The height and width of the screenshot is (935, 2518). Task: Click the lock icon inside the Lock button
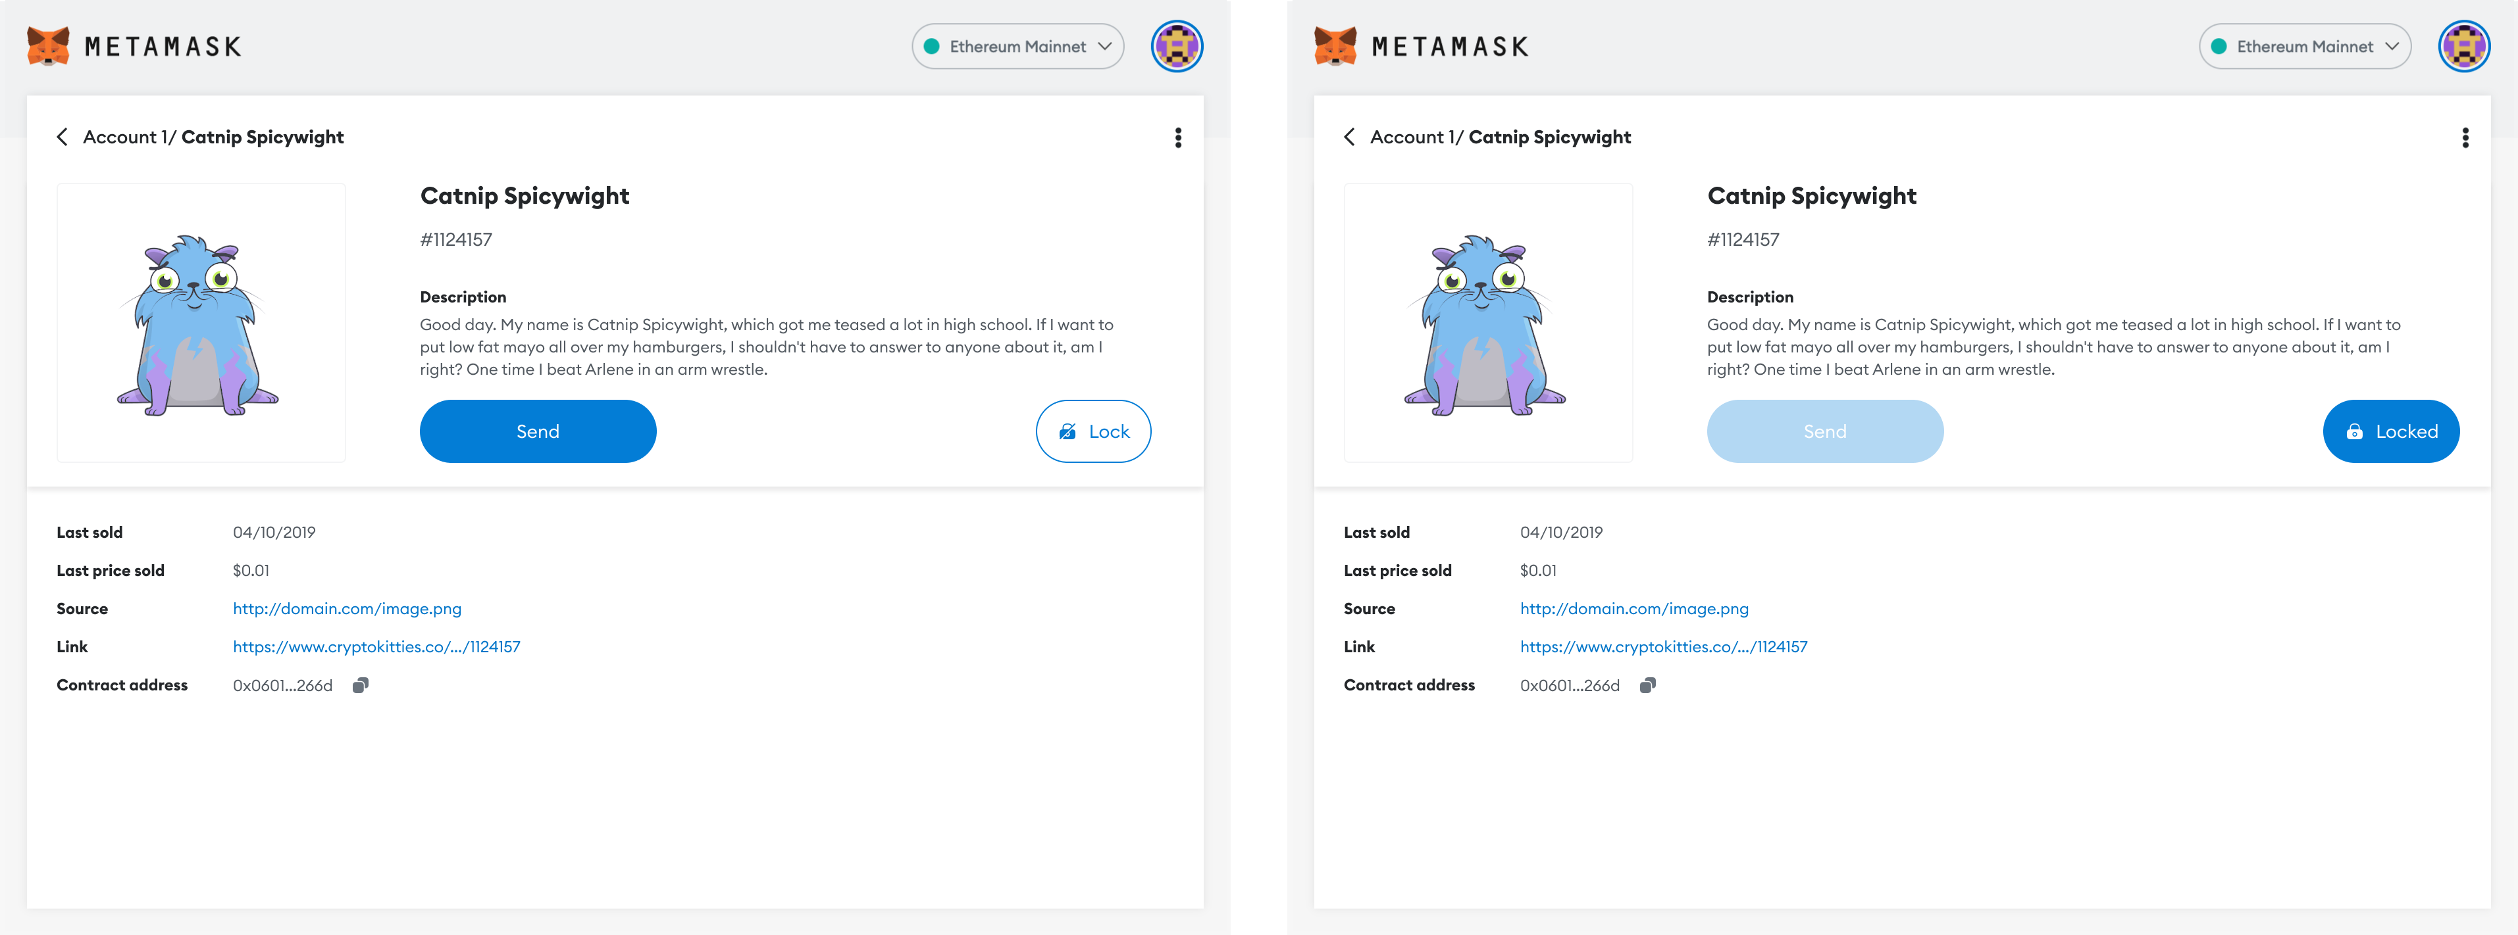pos(1068,430)
